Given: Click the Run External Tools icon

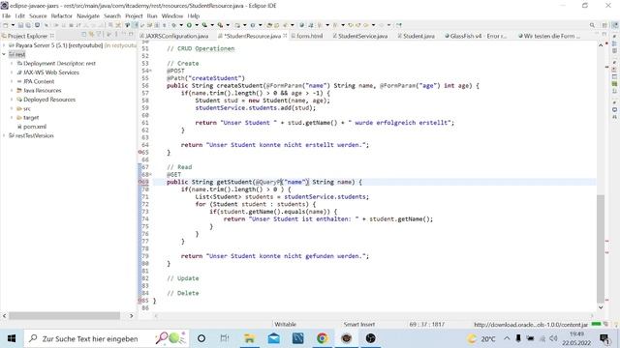Looking at the screenshot, I should click(220, 25).
